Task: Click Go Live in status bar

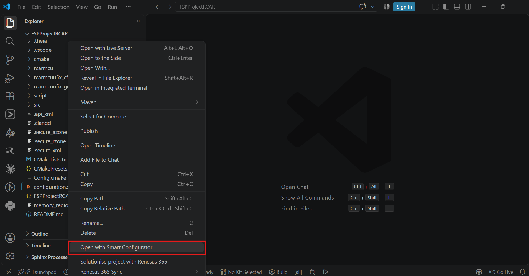Action: pyautogui.click(x=501, y=272)
